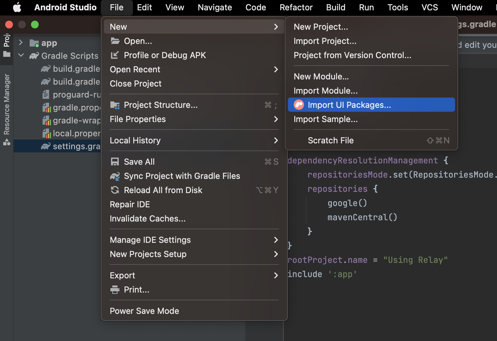The width and height of the screenshot is (497, 341).
Task: Open the Code menu
Action: [x=256, y=7]
